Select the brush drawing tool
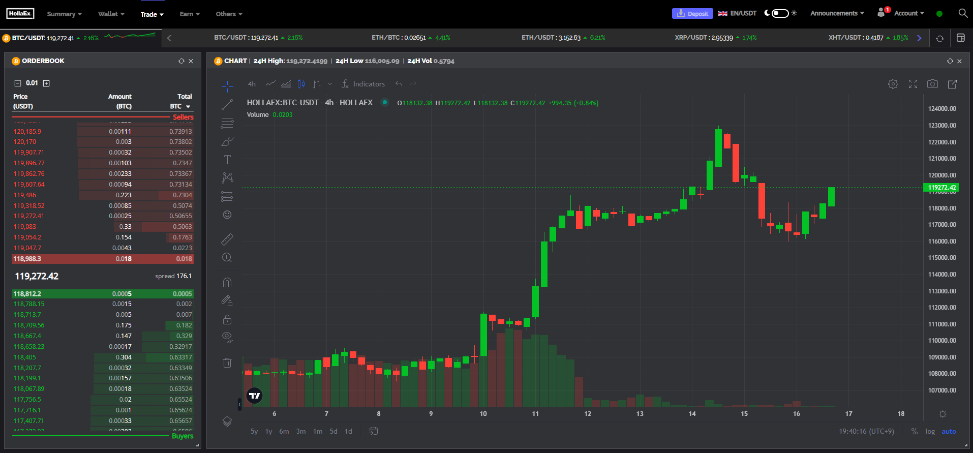Viewport: 973px width, 453px height. pos(227,141)
